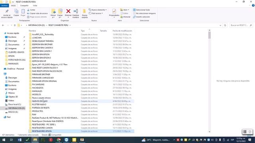Select Acceso rápido in navigation pane

click(x=13, y=33)
